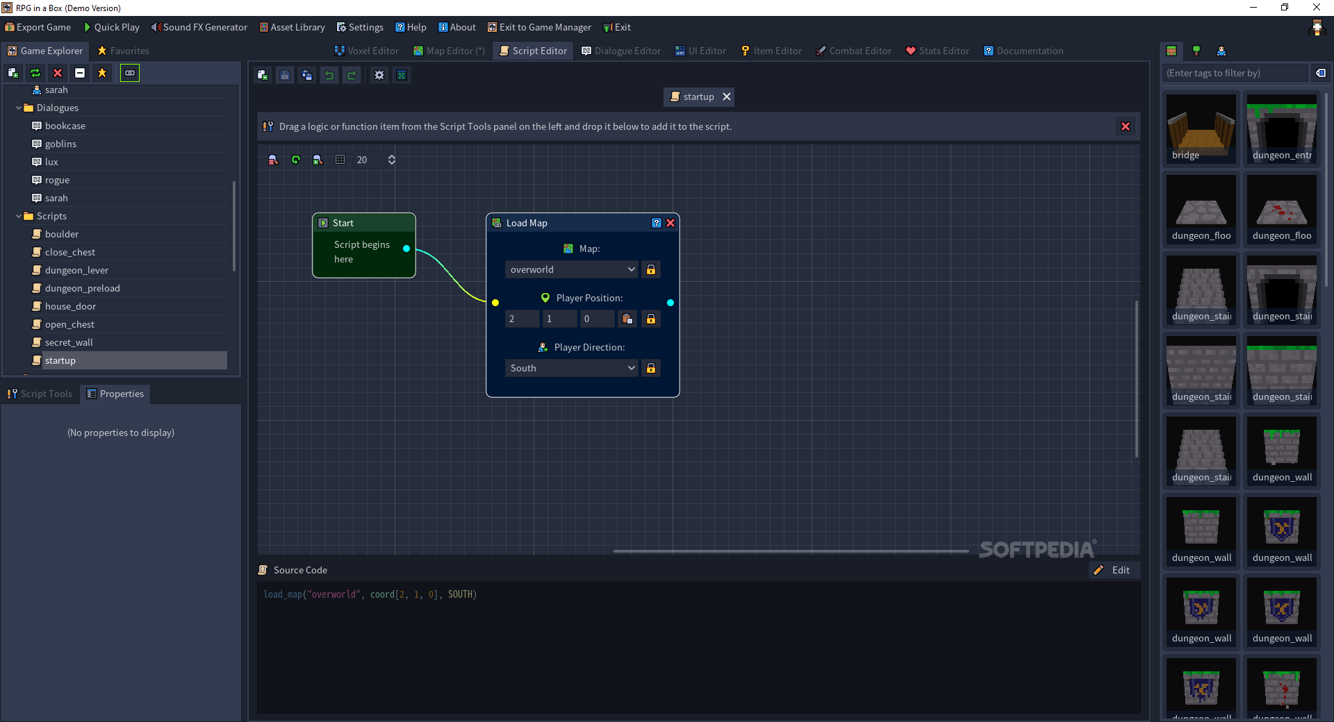Open the Map Editor tab
Screen dimensions: 1334x722
coord(449,51)
